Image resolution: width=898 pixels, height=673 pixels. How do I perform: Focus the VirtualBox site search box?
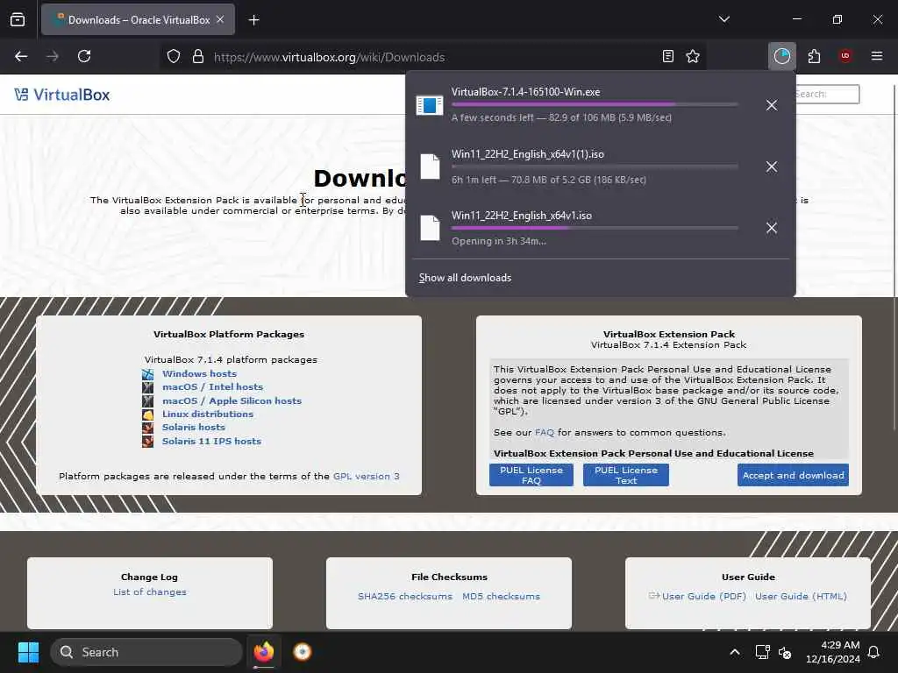point(827,94)
